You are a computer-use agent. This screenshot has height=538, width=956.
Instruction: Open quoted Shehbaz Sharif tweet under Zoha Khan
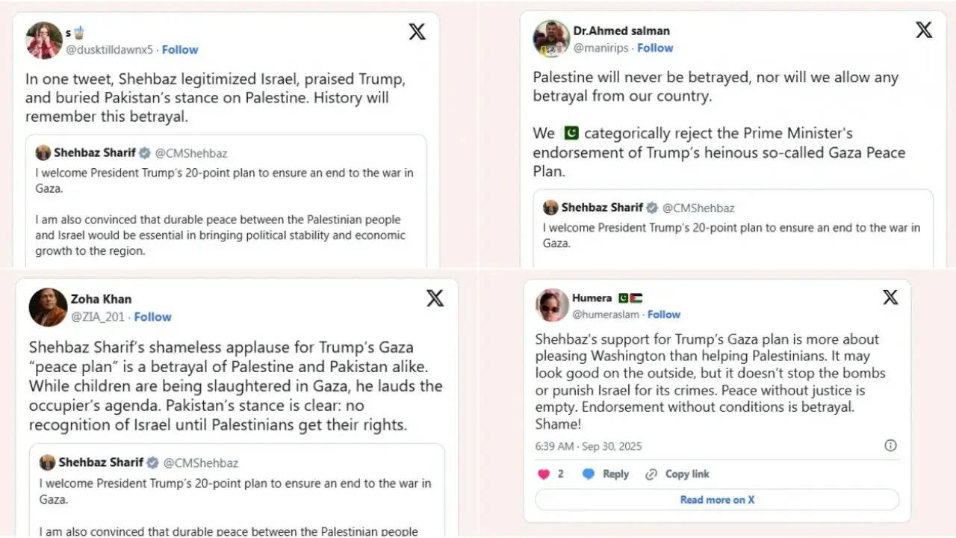pos(237,489)
